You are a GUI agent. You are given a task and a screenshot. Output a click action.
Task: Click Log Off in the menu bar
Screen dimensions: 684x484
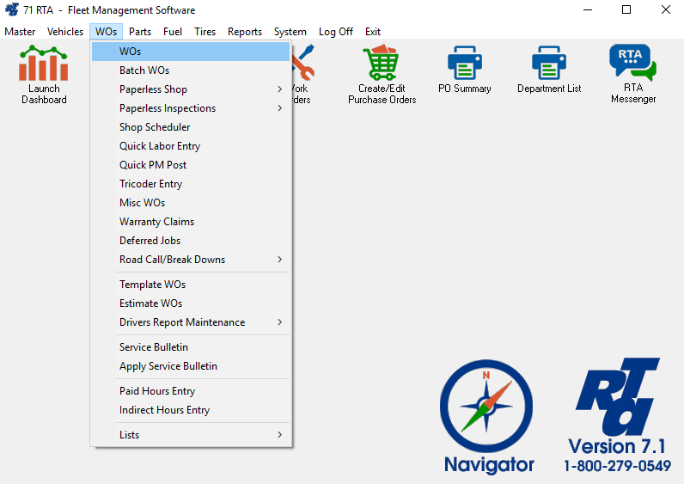[x=335, y=32]
